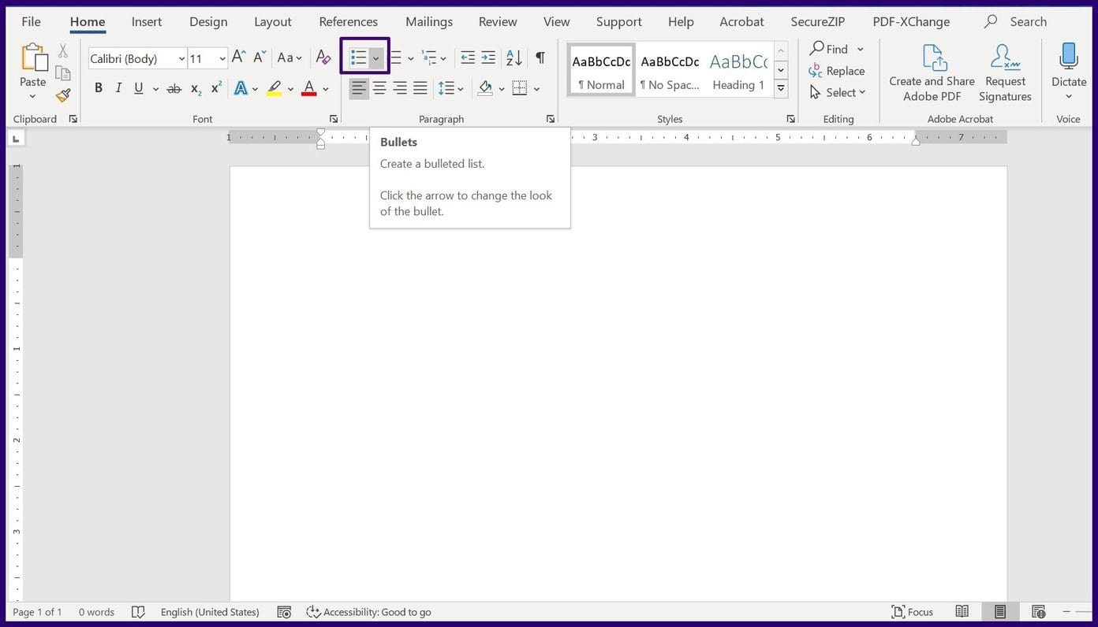Image resolution: width=1098 pixels, height=627 pixels.
Task: Click Request Signatures
Action: [x=1004, y=71]
